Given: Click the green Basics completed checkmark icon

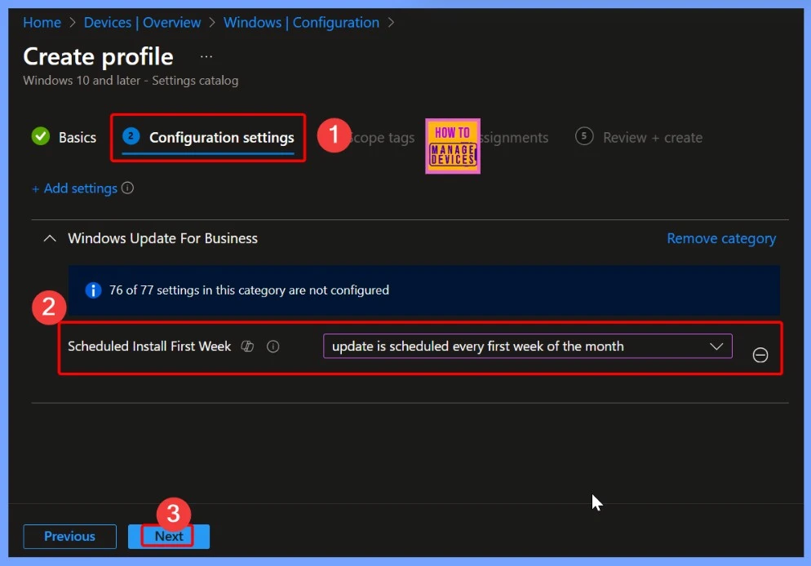Looking at the screenshot, I should click(41, 136).
